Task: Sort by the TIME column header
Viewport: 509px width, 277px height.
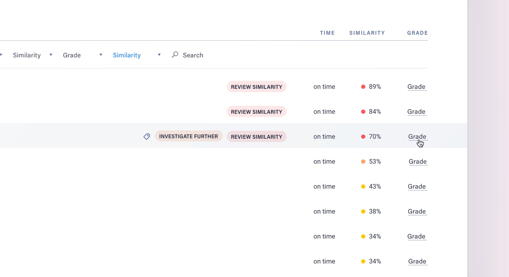Action: pyautogui.click(x=327, y=33)
